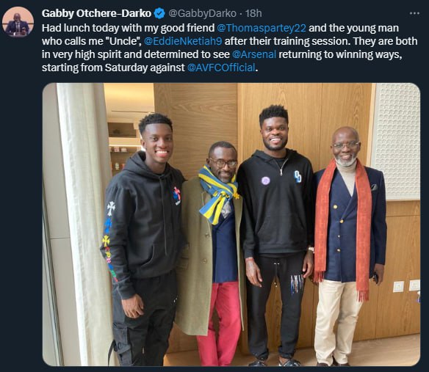Open the @EddieNketiah9 mention
Image resolution: width=429 pixels, height=372 pixels.
(183, 41)
